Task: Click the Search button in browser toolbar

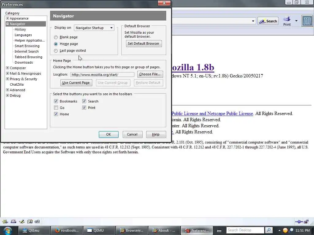Action: click(x=268, y=21)
